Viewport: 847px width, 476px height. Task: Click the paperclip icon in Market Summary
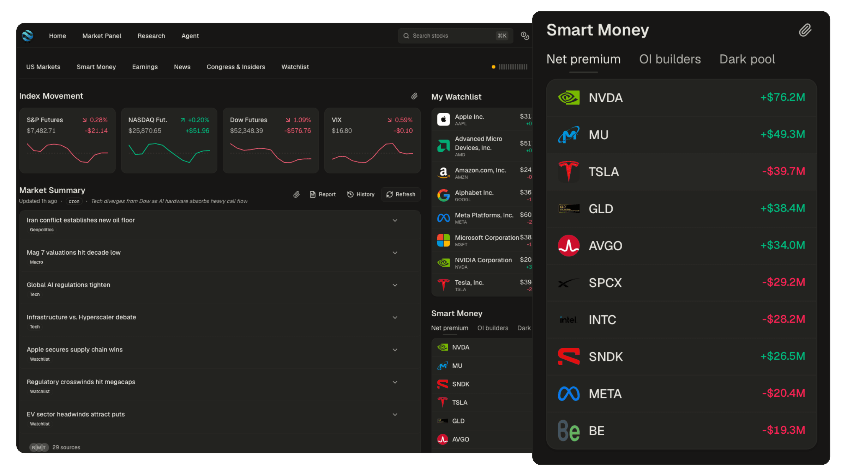tap(296, 194)
